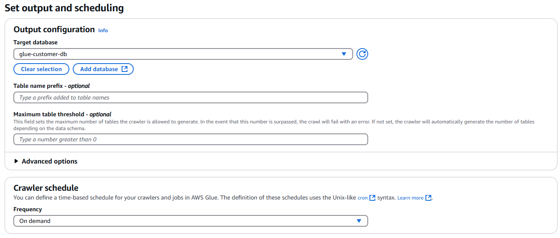Click external link icon beside cron
The image size is (560, 238).
tap(372, 198)
